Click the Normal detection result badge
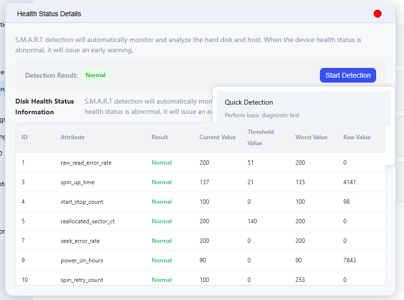 (95, 75)
